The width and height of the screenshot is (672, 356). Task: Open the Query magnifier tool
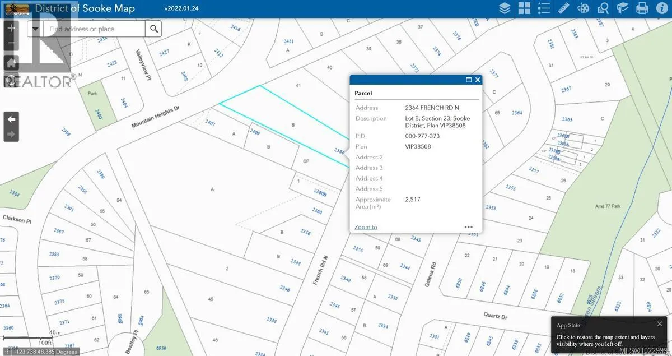(603, 8)
